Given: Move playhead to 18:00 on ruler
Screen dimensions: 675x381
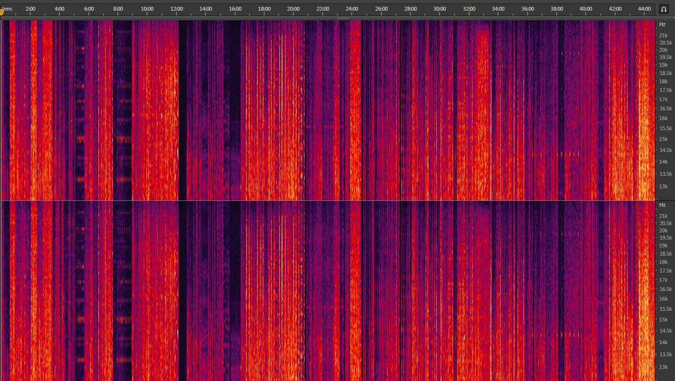Looking at the screenshot, I should 264,9.
